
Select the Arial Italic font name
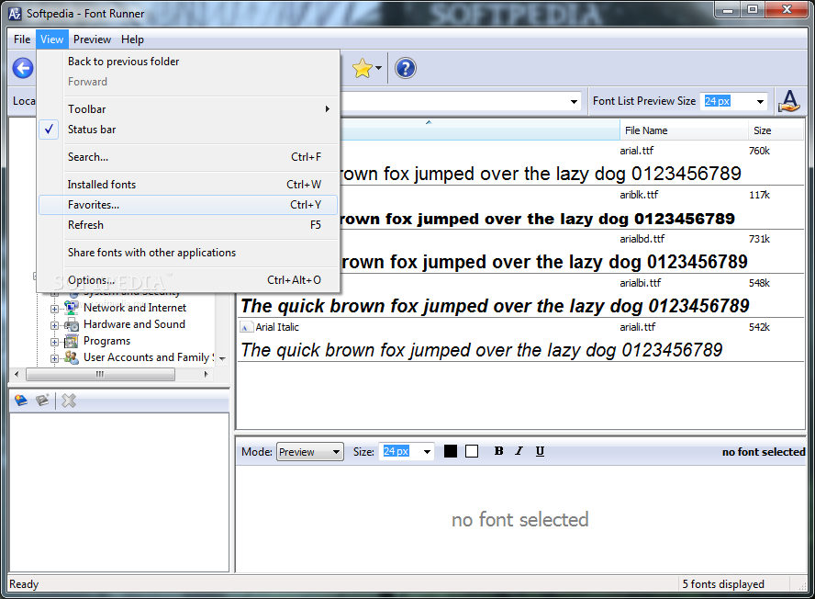click(277, 327)
